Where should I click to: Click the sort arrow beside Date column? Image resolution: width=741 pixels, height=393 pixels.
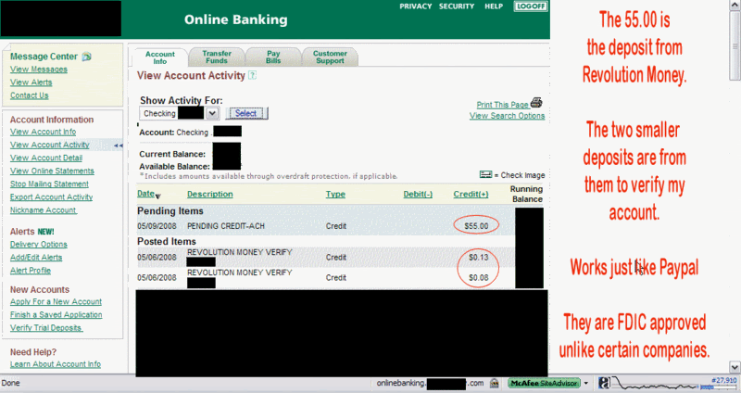[x=157, y=196]
